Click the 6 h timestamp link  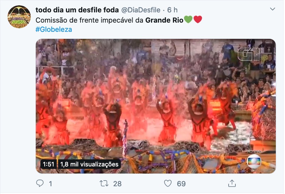coord(172,10)
